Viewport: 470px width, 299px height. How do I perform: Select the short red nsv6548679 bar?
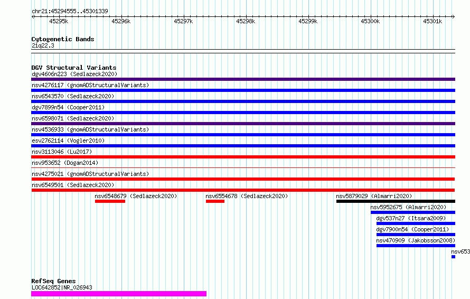[x=110, y=201]
